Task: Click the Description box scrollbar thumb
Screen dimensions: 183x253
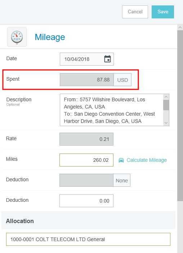Action: [x=166, y=105]
